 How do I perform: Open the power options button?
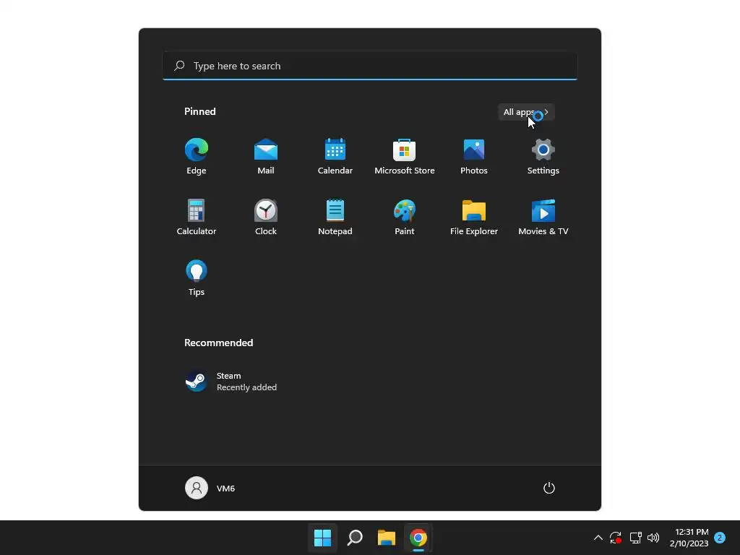click(x=549, y=488)
